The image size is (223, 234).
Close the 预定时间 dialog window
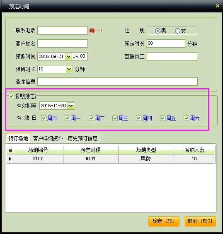pyautogui.click(x=218, y=6)
